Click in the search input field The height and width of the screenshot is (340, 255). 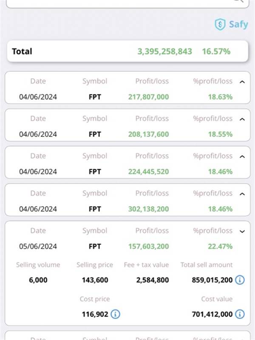(119, 2)
